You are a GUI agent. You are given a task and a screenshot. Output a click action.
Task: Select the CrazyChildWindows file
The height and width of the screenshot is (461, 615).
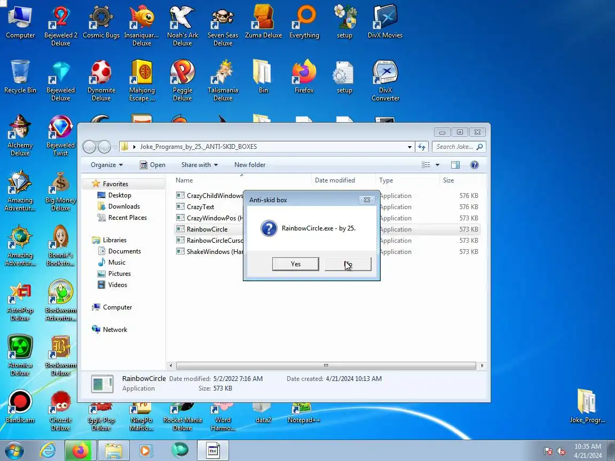click(209, 196)
